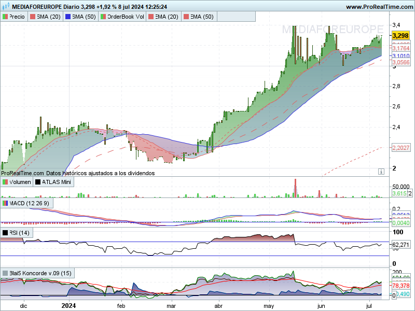Image resolution: width=415 pixels, height=311 pixels.
Task: Click the info icon in price panel corner
Action: click(x=381, y=172)
